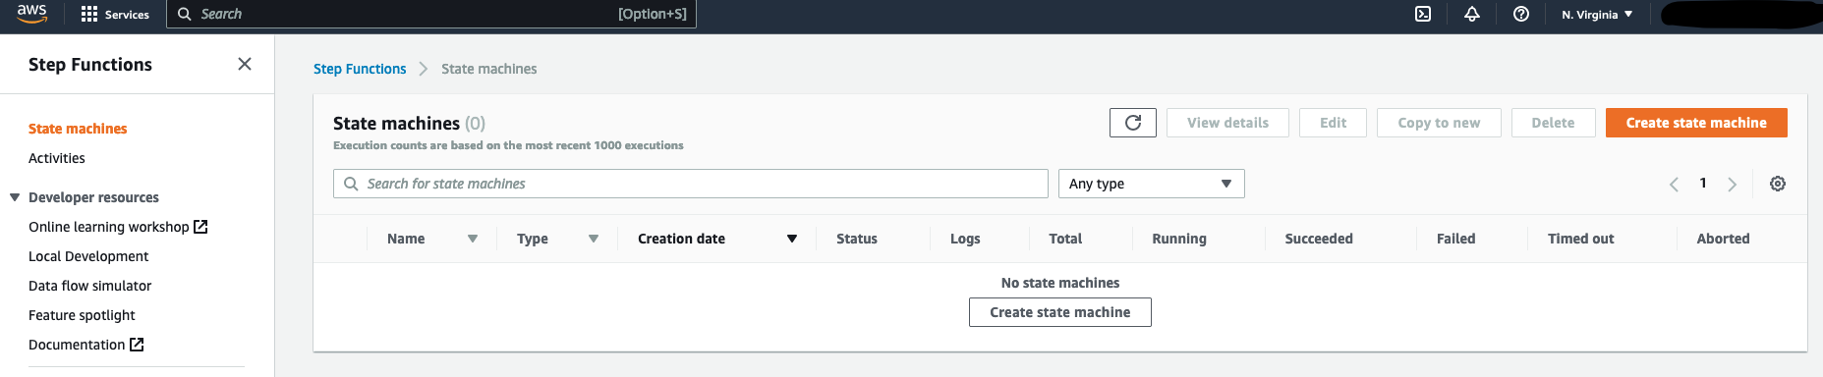Click the Succeeded column header
The width and height of the screenshot is (1823, 377).
[x=1319, y=239]
